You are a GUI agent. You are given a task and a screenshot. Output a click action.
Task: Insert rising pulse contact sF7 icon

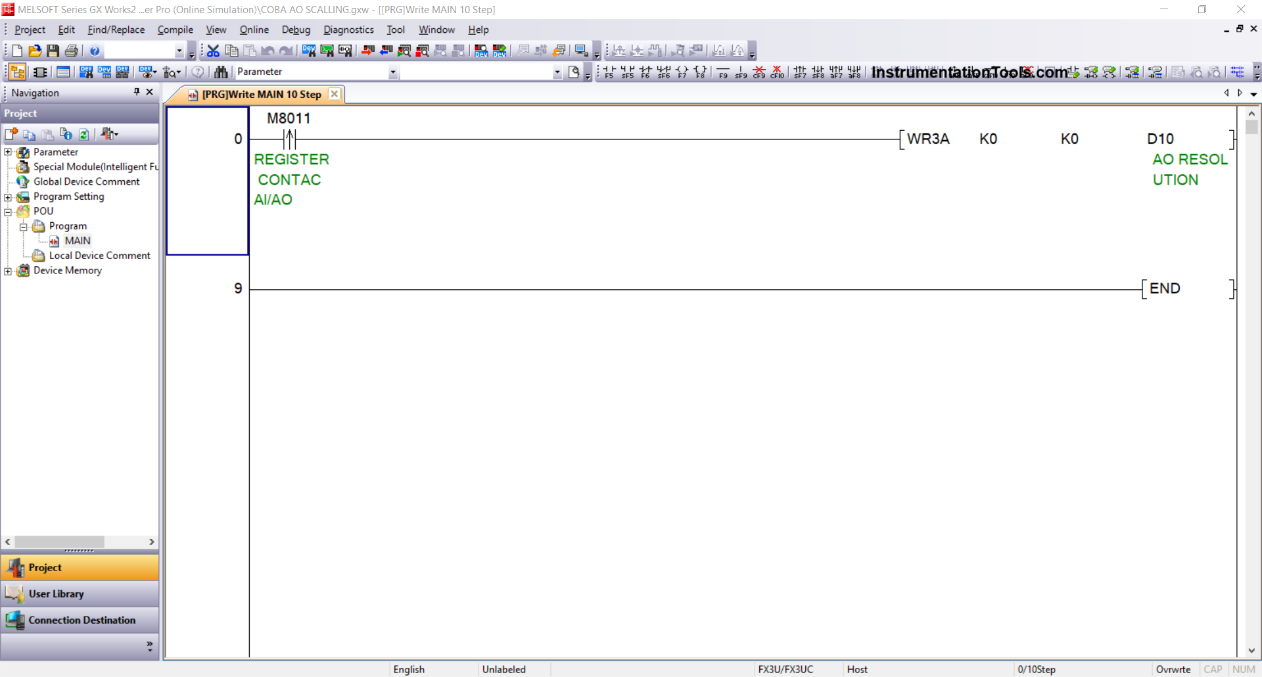point(800,72)
